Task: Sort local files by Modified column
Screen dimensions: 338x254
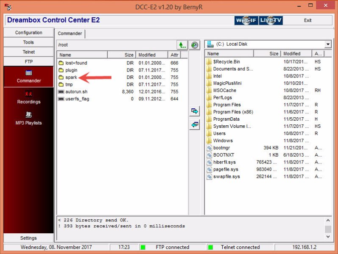Action: [296, 54]
